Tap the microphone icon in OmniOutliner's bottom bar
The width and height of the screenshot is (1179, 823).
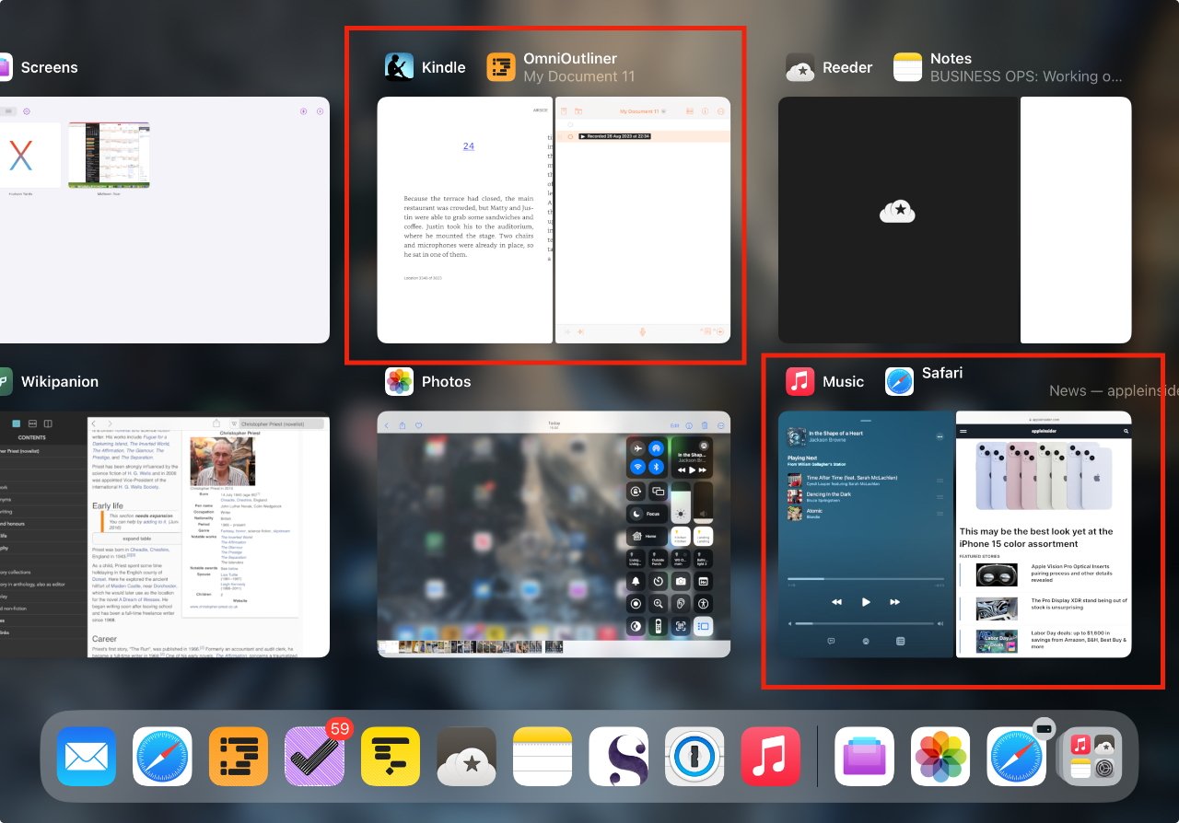[642, 332]
